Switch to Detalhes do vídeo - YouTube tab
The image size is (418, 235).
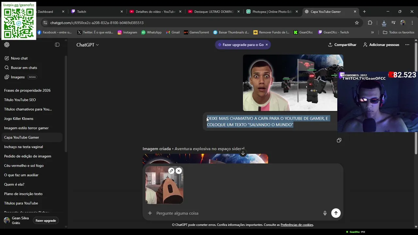pyautogui.click(x=155, y=12)
